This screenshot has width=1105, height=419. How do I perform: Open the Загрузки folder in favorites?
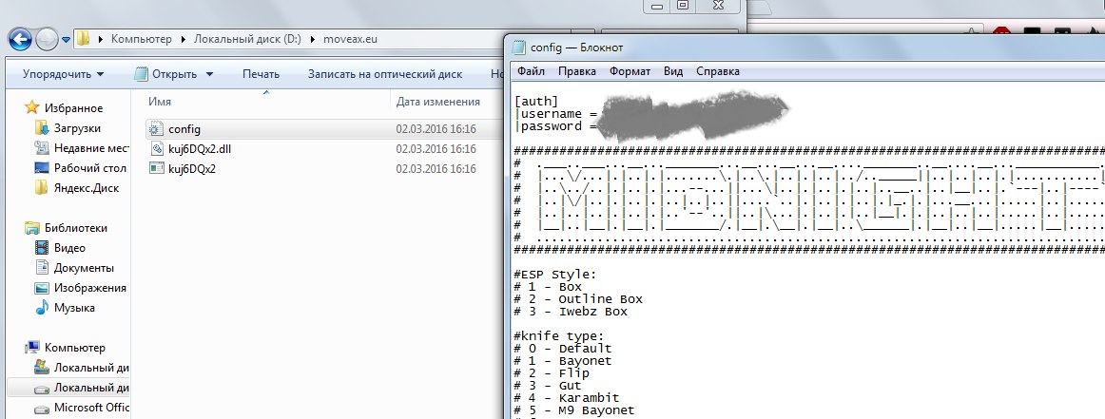pyautogui.click(x=76, y=127)
